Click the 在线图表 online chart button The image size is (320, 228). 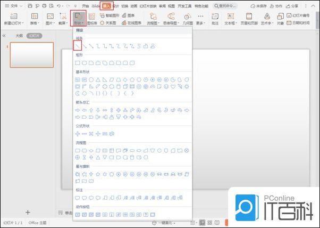click(131, 23)
